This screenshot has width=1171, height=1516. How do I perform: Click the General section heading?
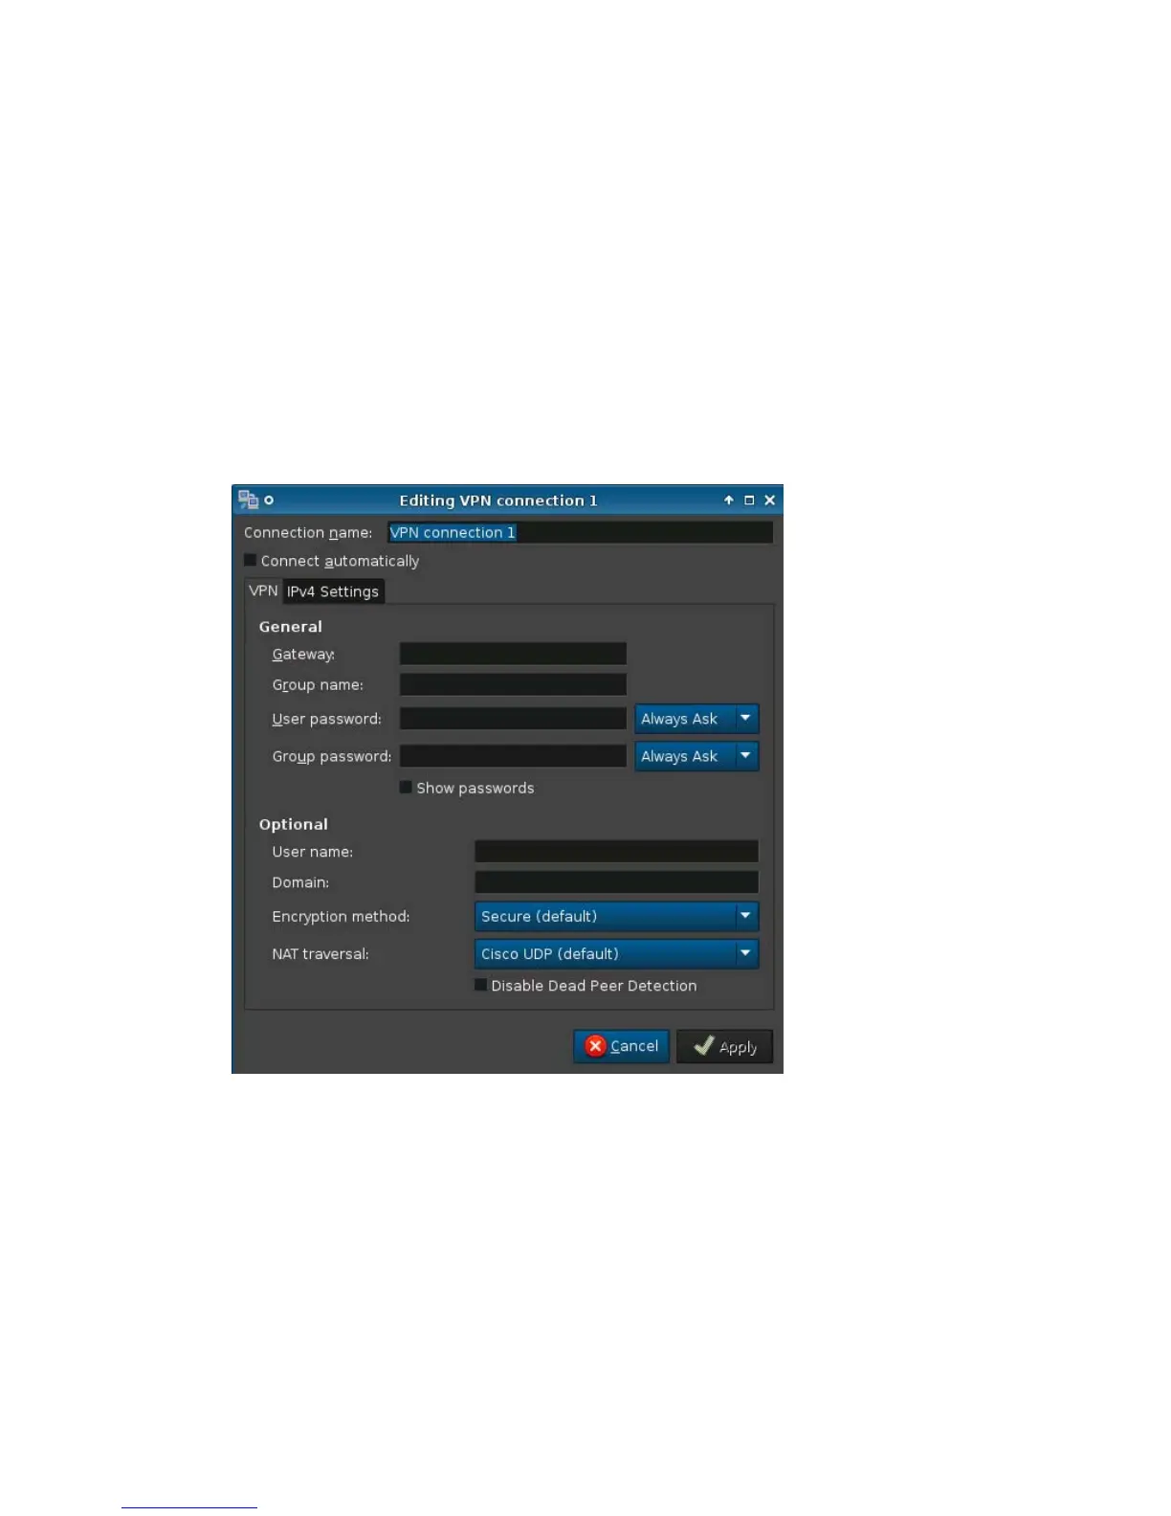[x=290, y=626]
